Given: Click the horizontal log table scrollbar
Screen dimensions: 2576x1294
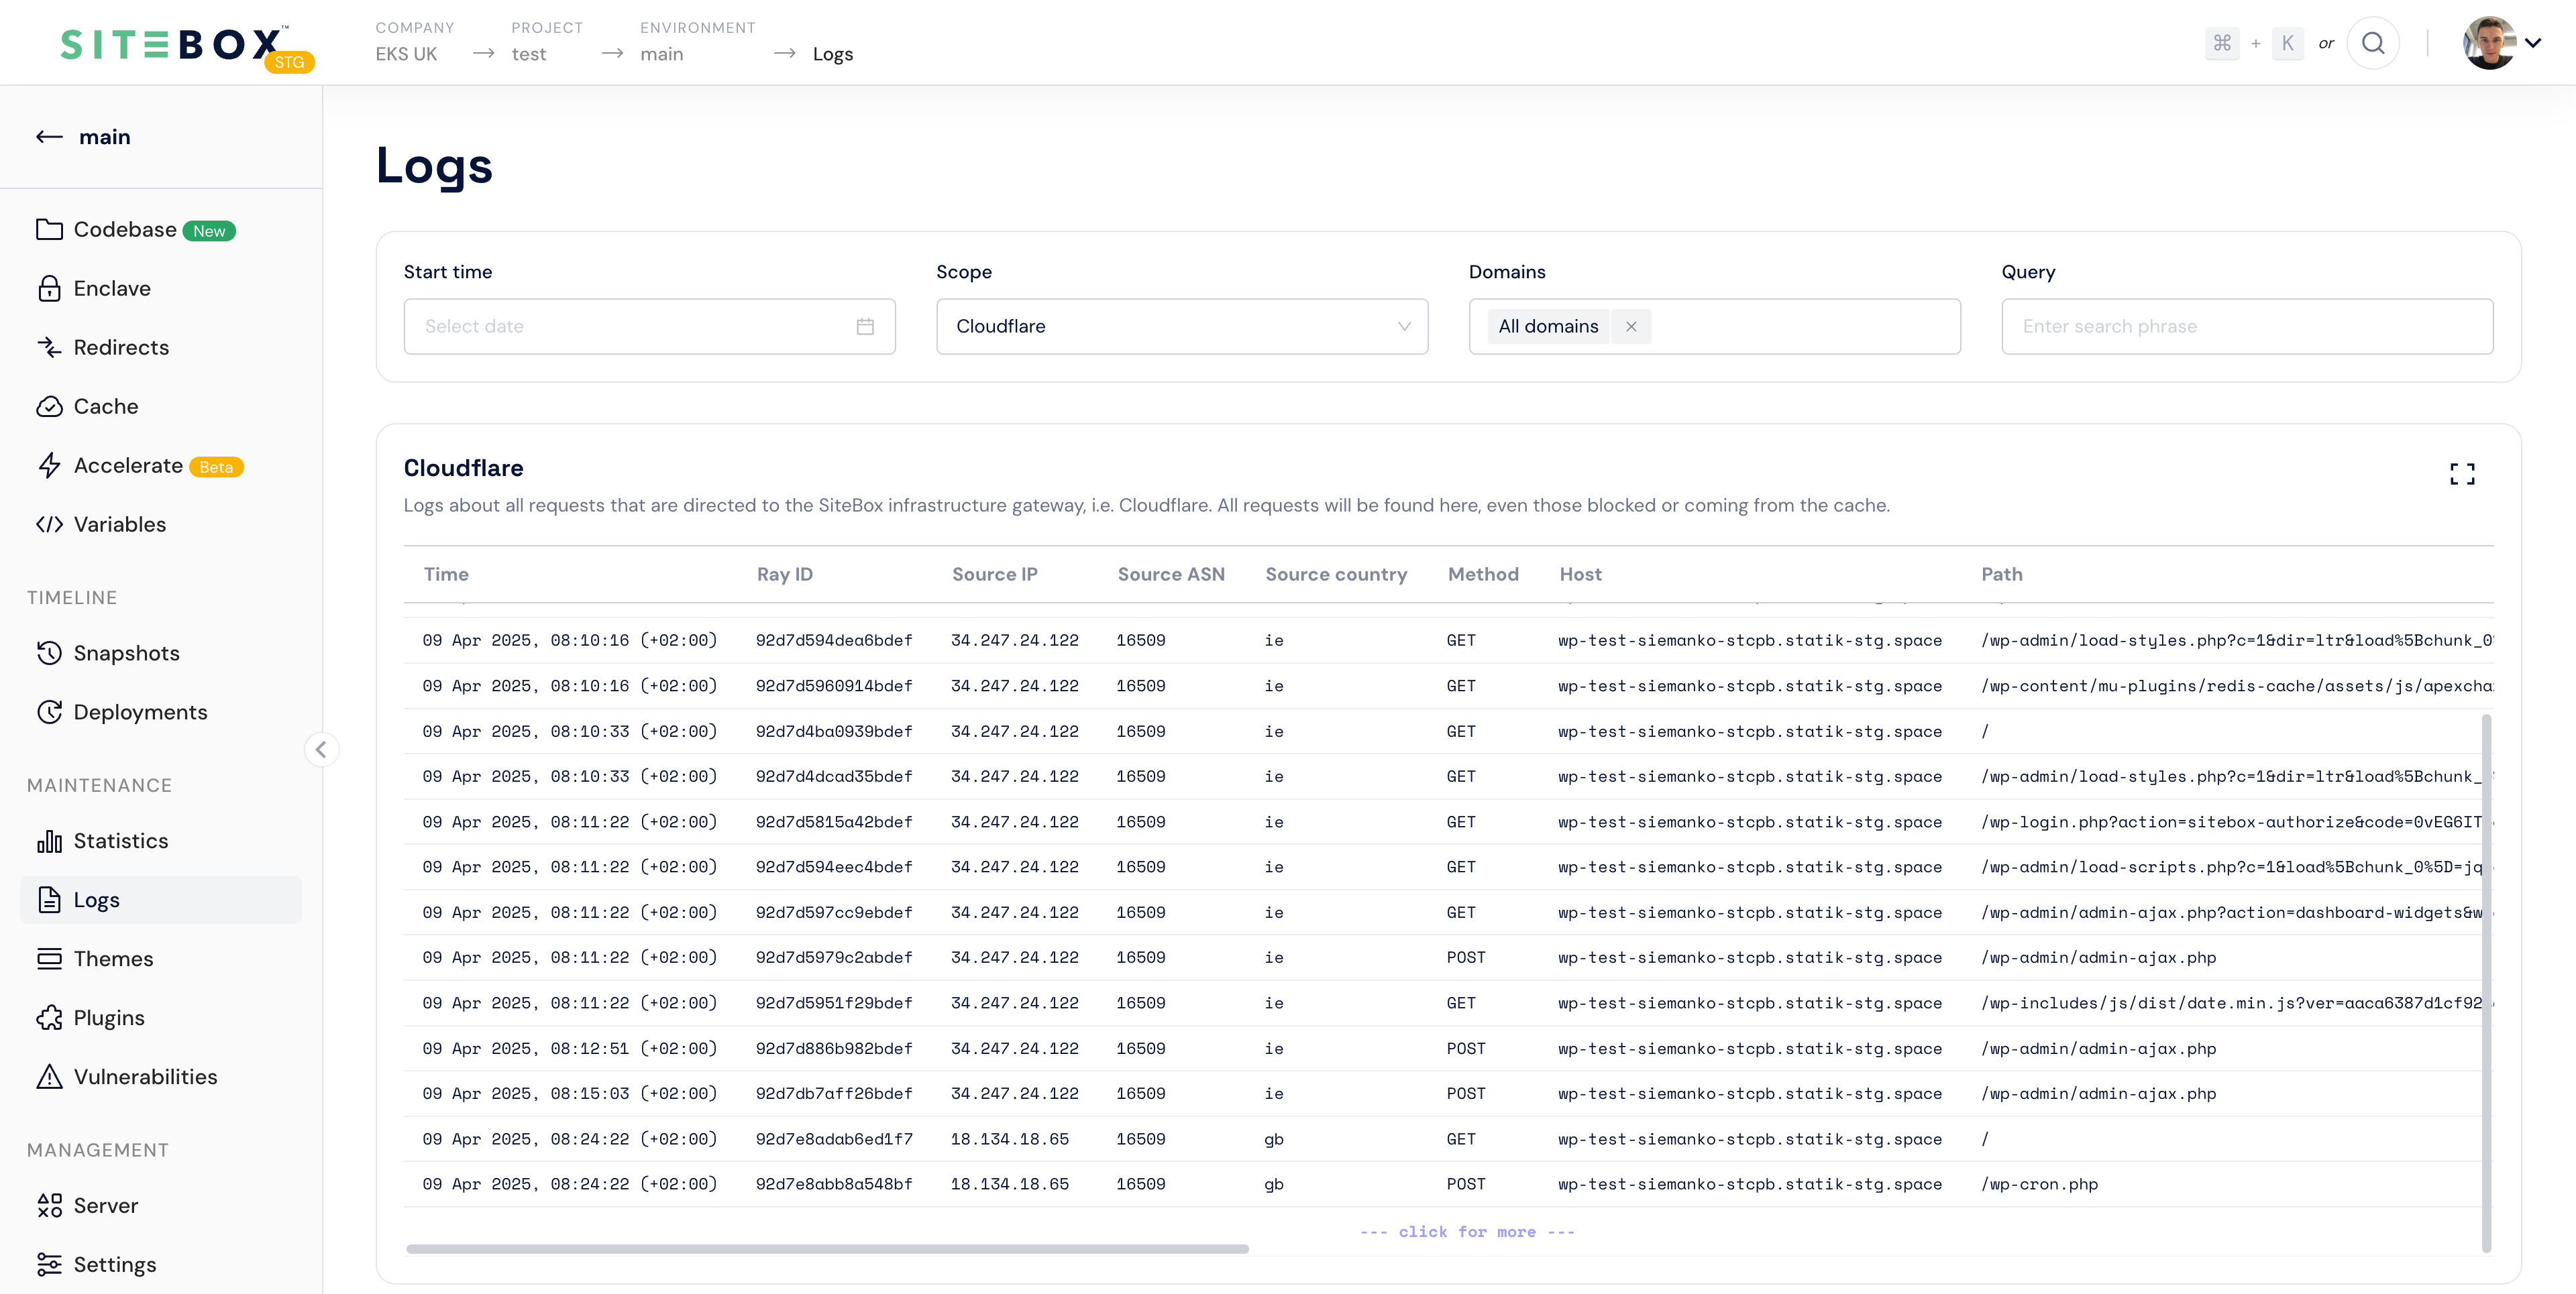Looking at the screenshot, I should point(827,1249).
